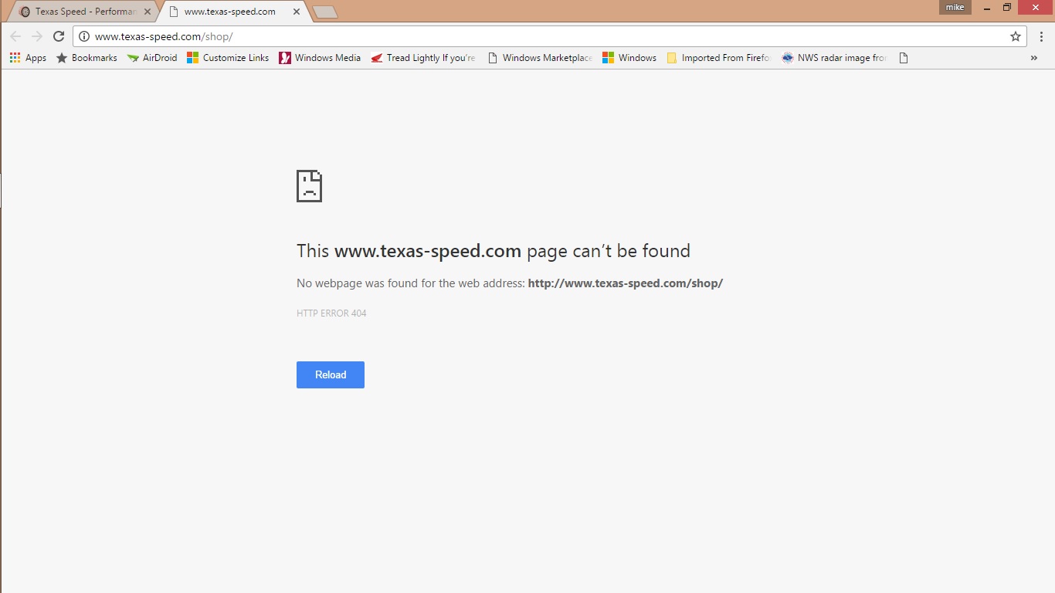1055x593 pixels.
Task: Open the Customize Links bookmark
Action: click(228, 58)
